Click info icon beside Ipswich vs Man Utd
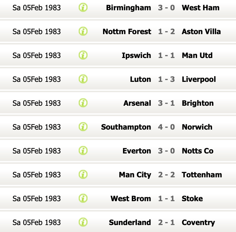The image size is (236, 232). point(83,55)
